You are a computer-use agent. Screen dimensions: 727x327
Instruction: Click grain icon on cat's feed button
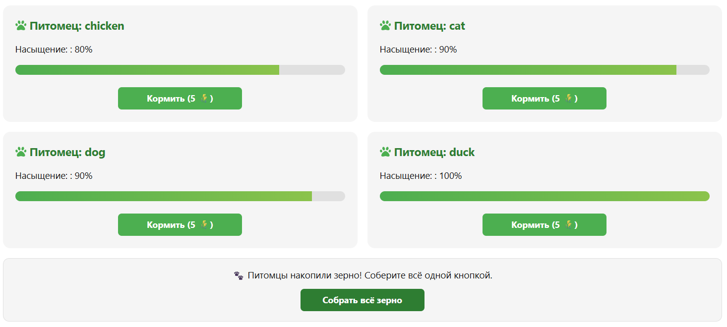pos(568,98)
